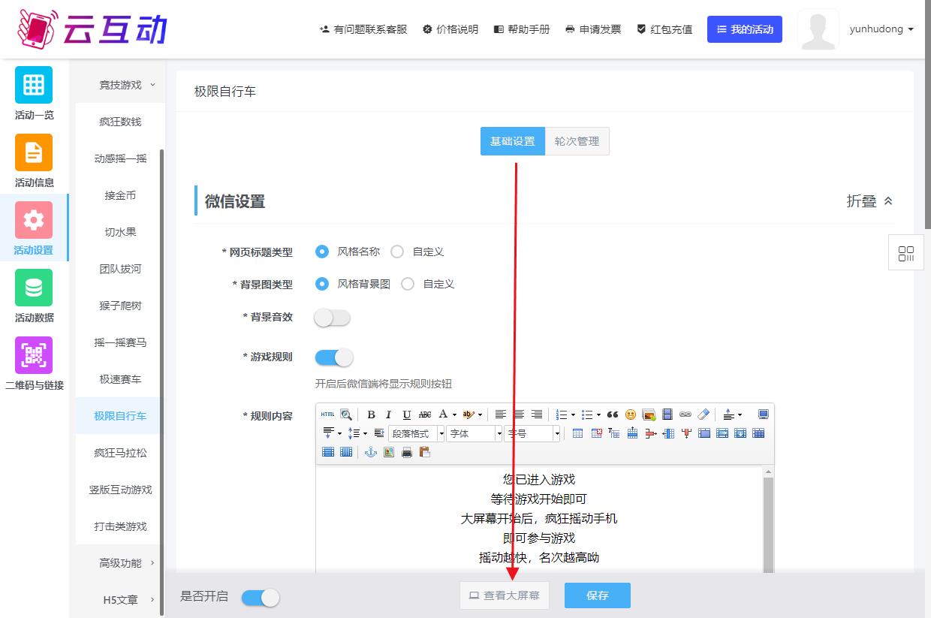Select 自定义 for 网页标题类型
The height and width of the screenshot is (618, 931).
tap(398, 252)
